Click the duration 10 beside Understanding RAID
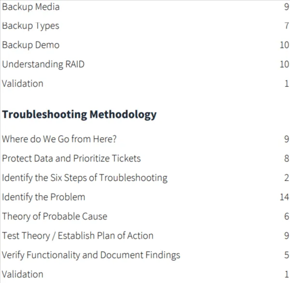Screen dimensions: 290x283 click(x=285, y=64)
